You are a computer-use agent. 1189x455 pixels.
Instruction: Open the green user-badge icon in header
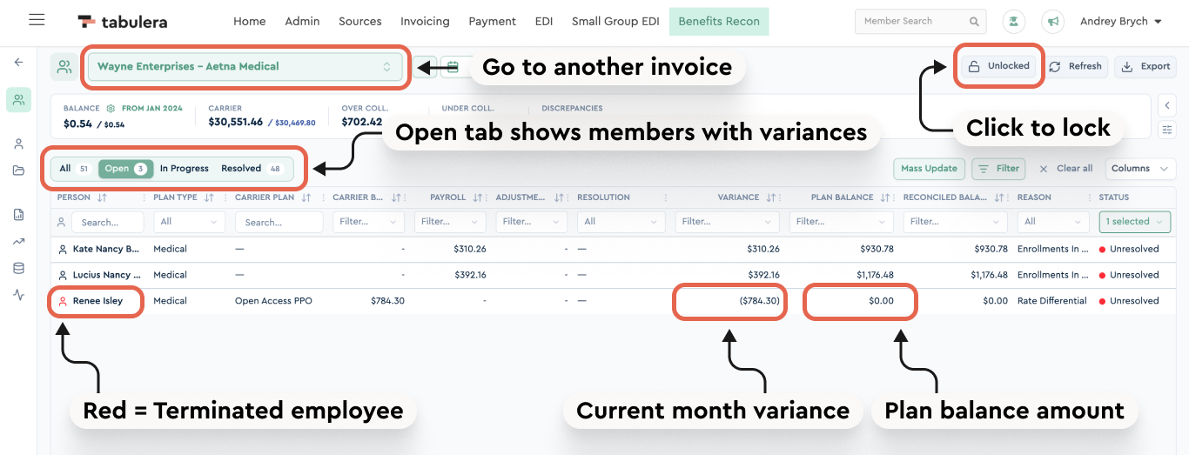[x=1013, y=21]
